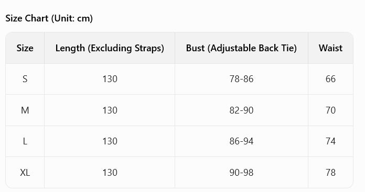Viewport: 365px width, 192px height.
Task: Click the S size cell
Action: 25,79
